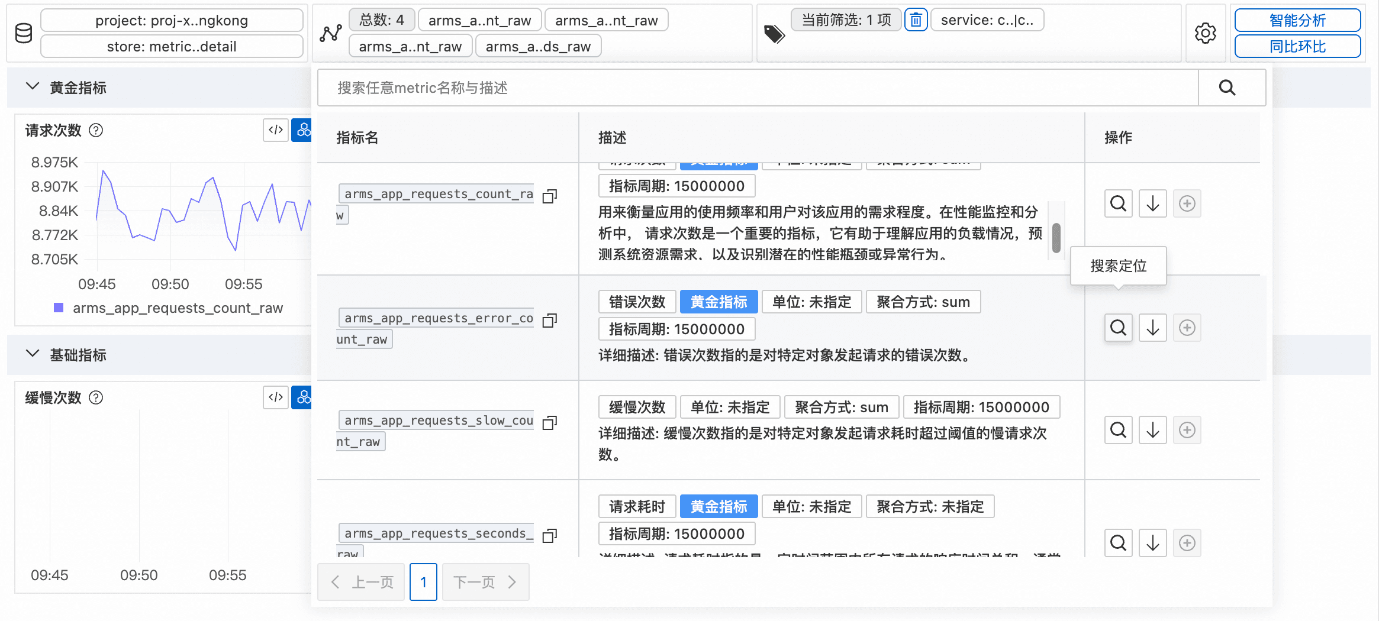Toggle arms_app_requests_count_raw legend swatch
Image resolution: width=1379 pixels, height=621 pixels.
(x=59, y=308)
